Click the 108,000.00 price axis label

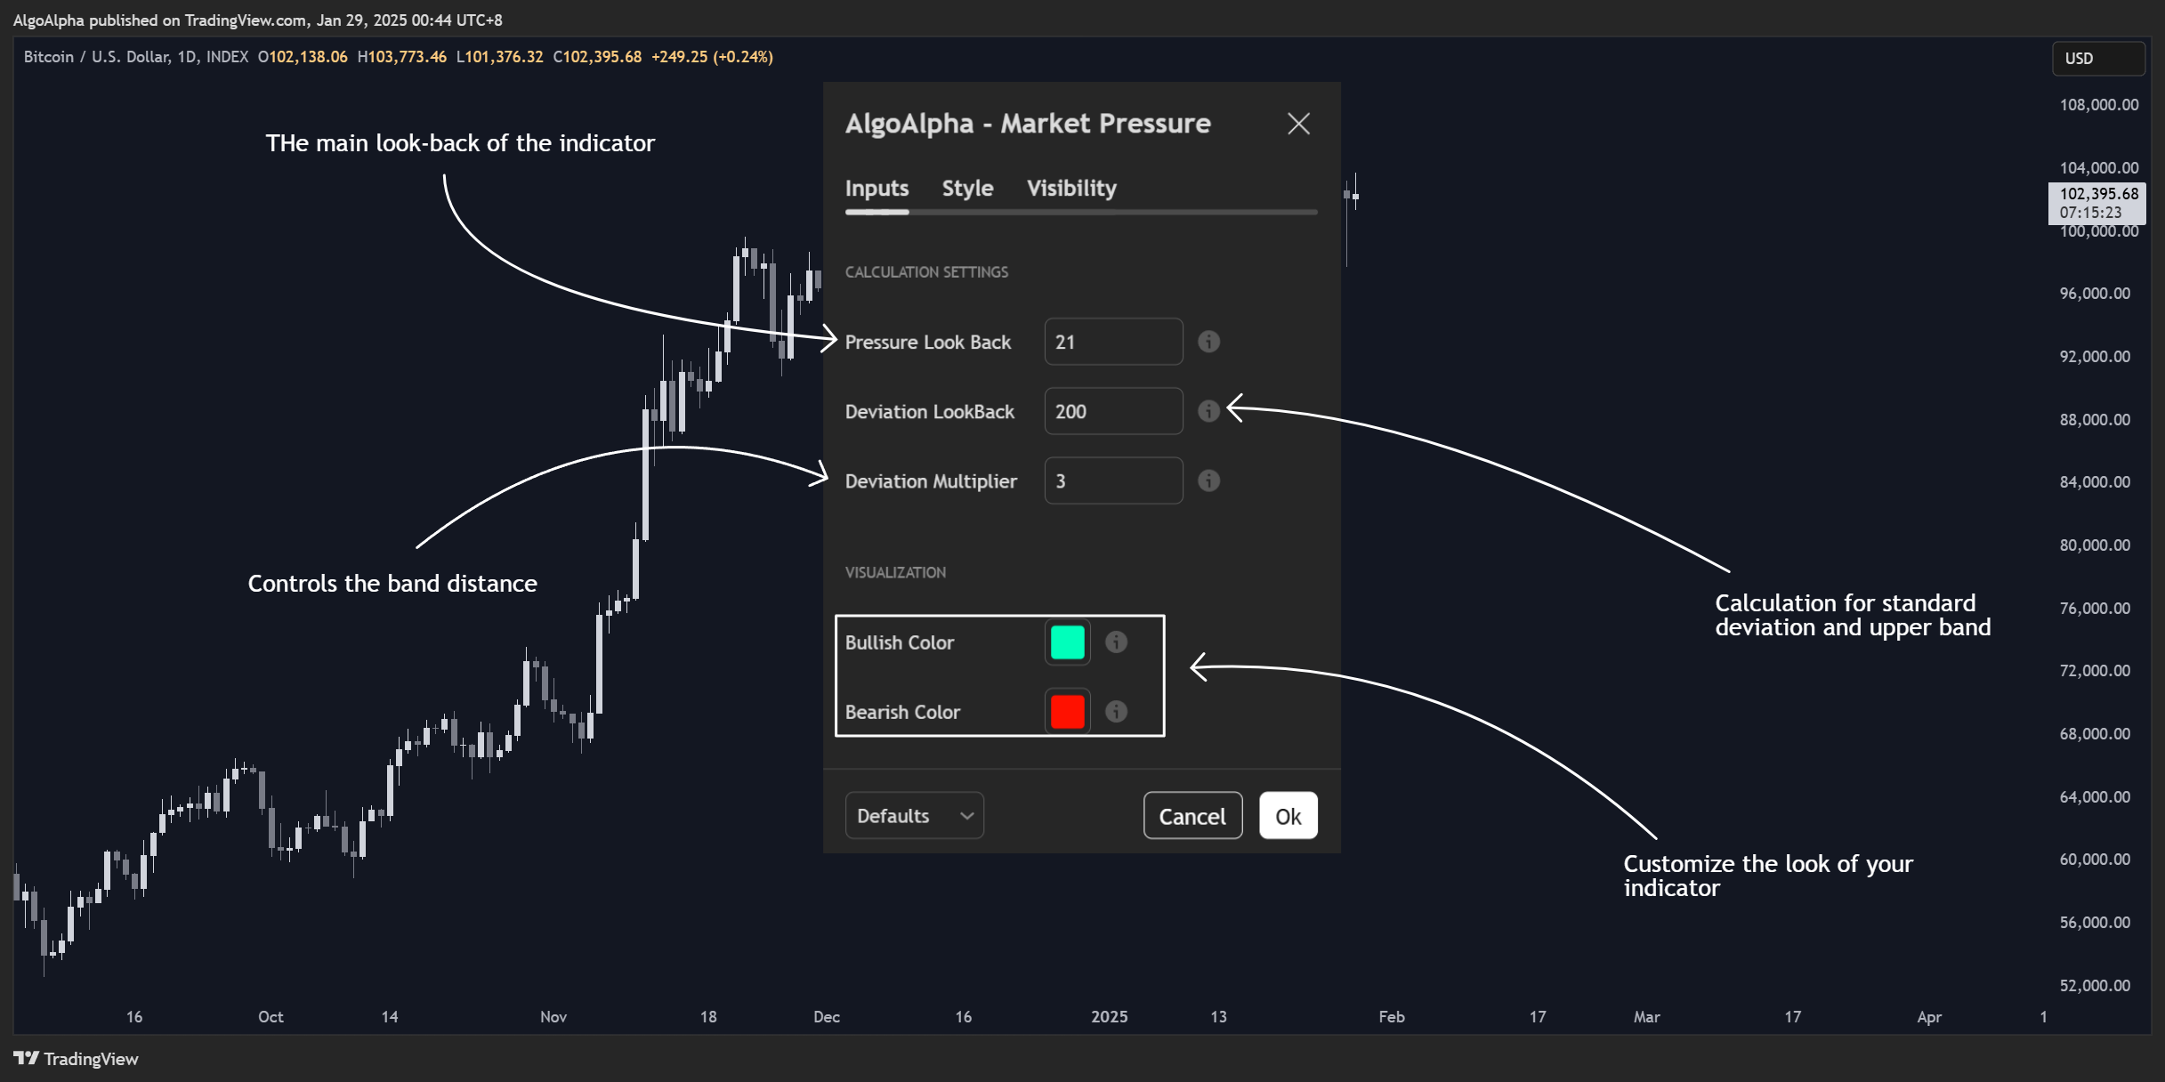2098,105
